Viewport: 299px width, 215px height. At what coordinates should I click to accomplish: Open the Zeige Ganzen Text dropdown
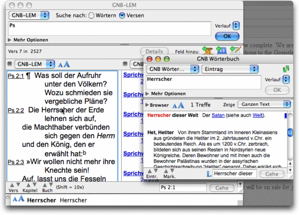click(264, 104)
